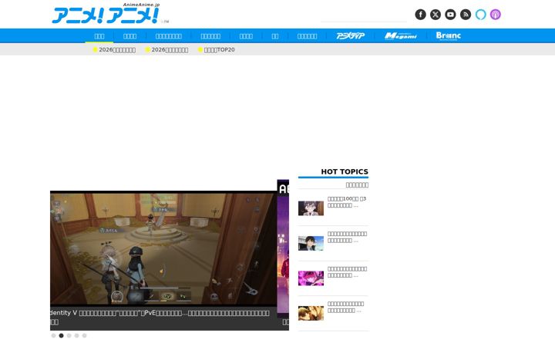Open the headline beside the dark-haired boy thumbnail
This screenshot has width=555, height=346.
(x=347, y=237)
